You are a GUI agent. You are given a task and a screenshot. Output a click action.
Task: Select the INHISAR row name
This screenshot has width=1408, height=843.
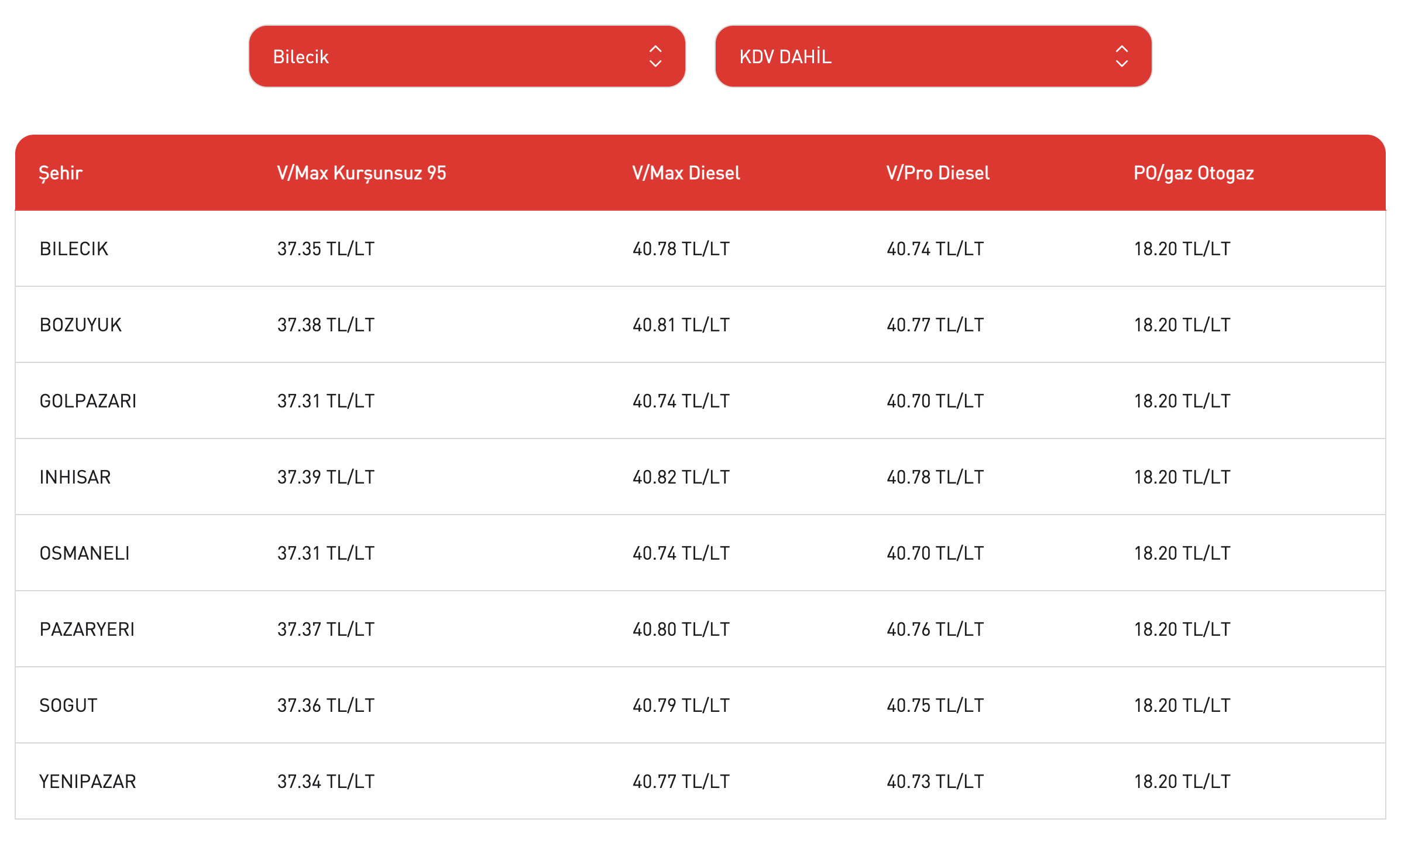(75, 477)
